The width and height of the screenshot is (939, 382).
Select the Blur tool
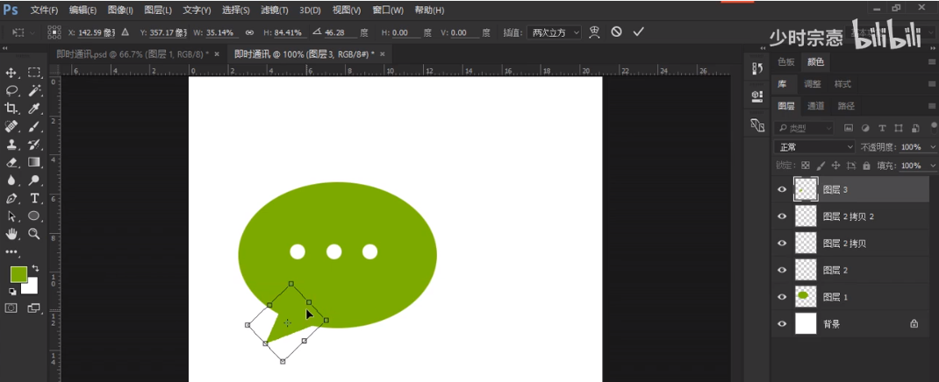click(x=11, y=180)
